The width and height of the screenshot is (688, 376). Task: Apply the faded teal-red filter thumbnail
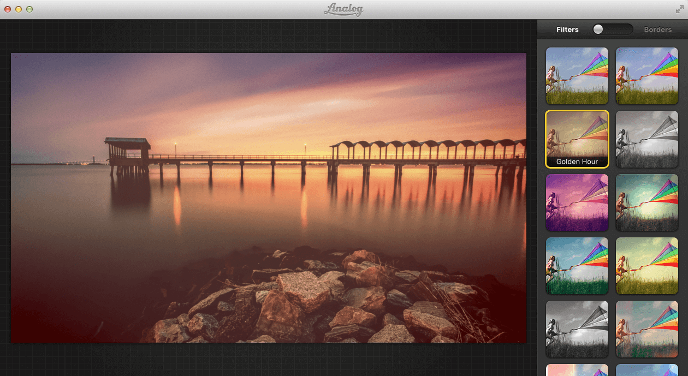pyautogui.click(x=647, y=329)
